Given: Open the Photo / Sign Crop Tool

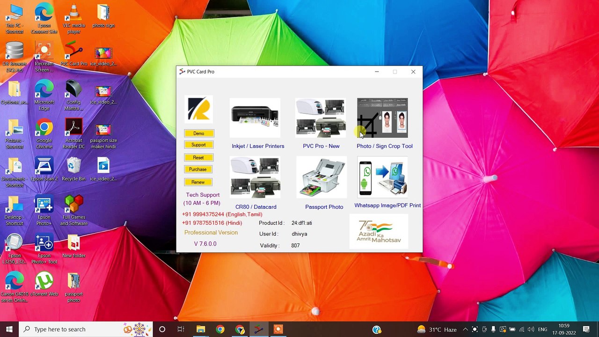Looking at the screenshot, I should point(382,117).
